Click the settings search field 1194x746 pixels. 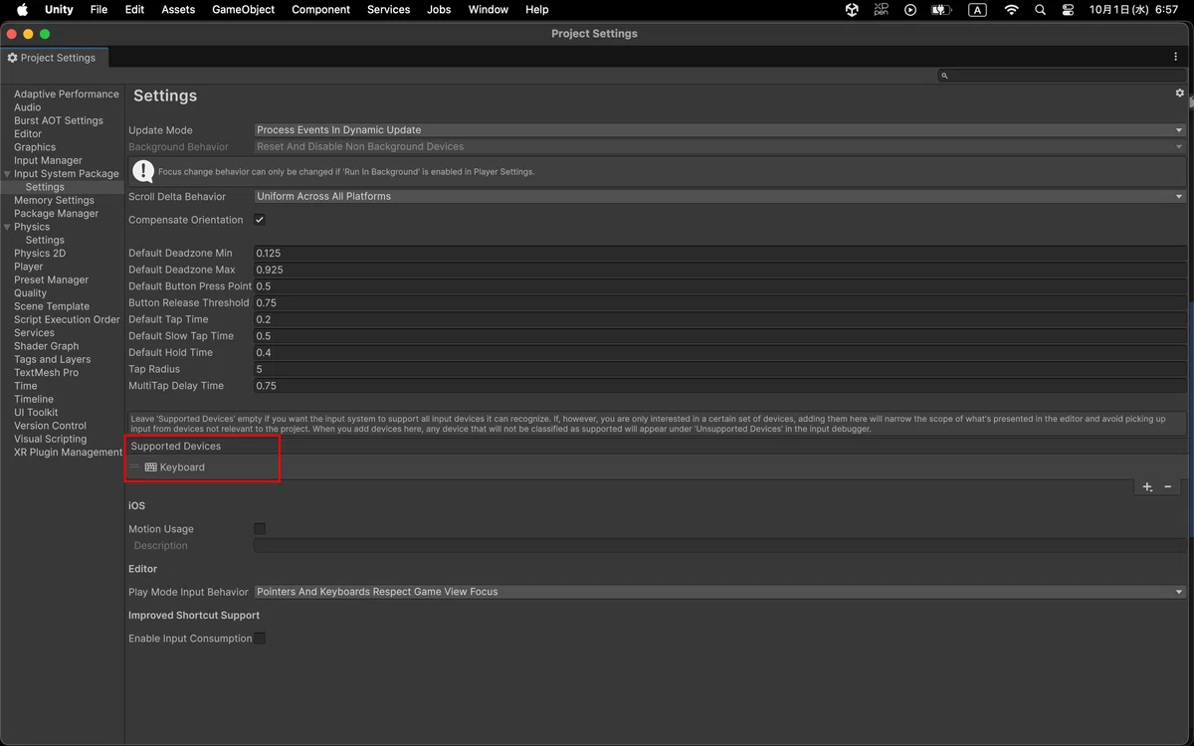1063,76
